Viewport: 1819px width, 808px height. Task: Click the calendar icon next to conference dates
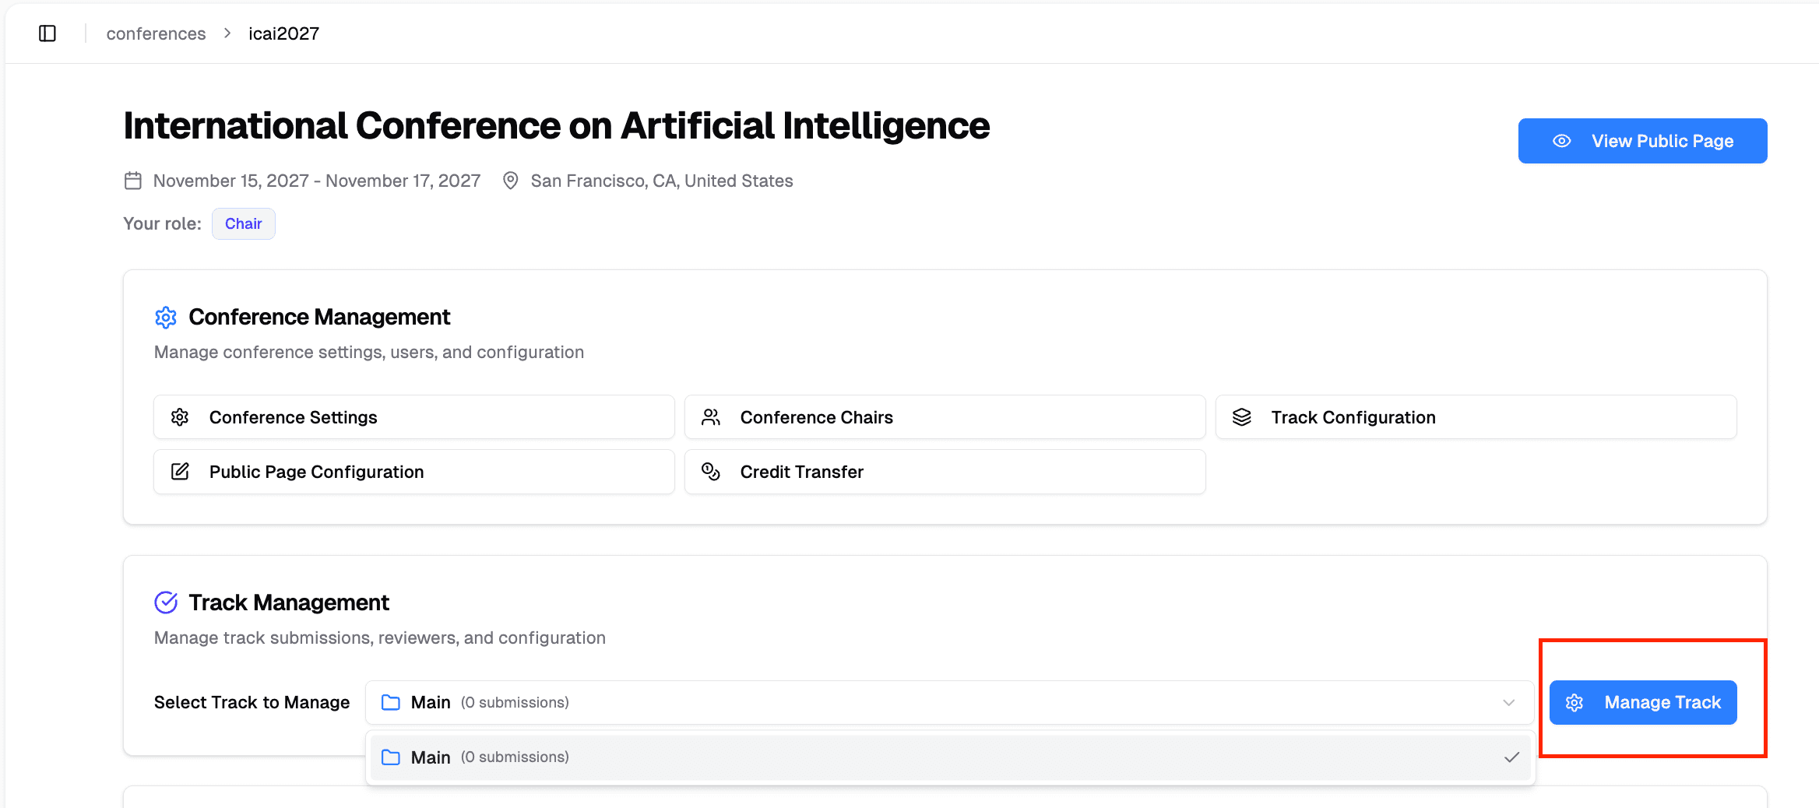point(133,181)
